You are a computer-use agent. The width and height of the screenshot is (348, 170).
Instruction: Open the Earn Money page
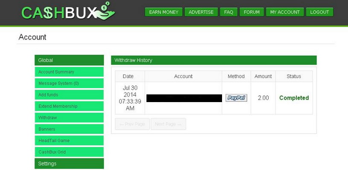164,12
